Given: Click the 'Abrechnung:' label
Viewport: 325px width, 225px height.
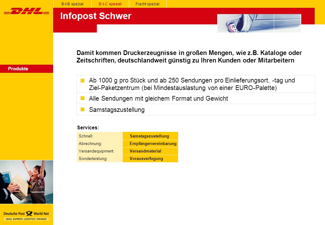Looking at the screenshot, I should (x=90, y=143).
